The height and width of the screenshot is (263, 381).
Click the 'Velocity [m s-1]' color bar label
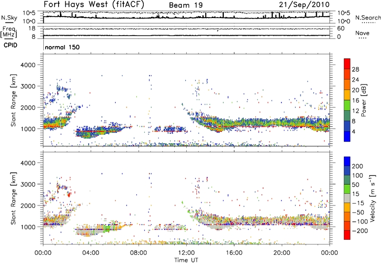pos(372,198)
